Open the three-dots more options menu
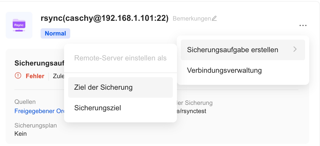The width and height of the screenshot is (320, 146). coord(303,25)
